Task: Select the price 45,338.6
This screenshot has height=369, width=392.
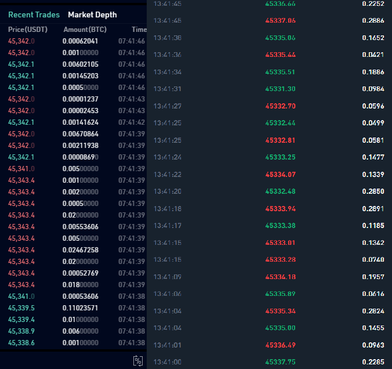Action: click(x=21, y=343)
